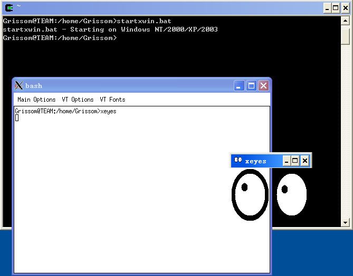The width and height of the screenshot is (353, 276).
Task: Click the cursor block in bash terminal
Action: 17,118
